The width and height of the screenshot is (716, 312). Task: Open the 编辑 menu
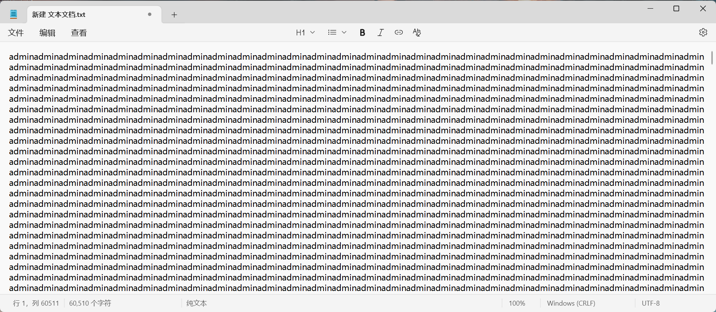[x=47, y=33]
